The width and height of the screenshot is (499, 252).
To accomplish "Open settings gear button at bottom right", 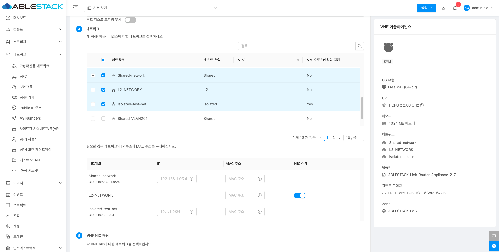I will [493, 246].
